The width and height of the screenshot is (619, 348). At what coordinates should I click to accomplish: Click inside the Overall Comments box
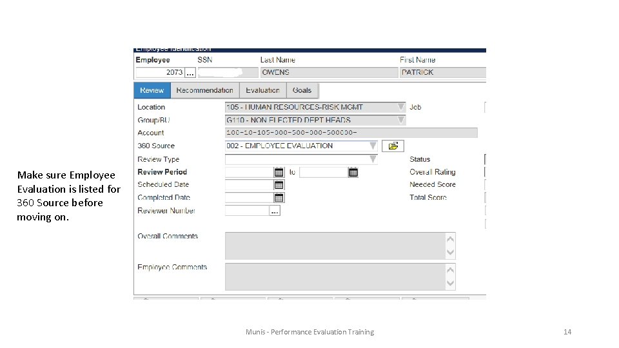335,246
